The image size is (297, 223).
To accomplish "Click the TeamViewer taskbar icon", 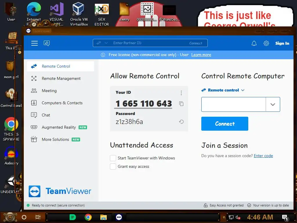I will point(119,217).
